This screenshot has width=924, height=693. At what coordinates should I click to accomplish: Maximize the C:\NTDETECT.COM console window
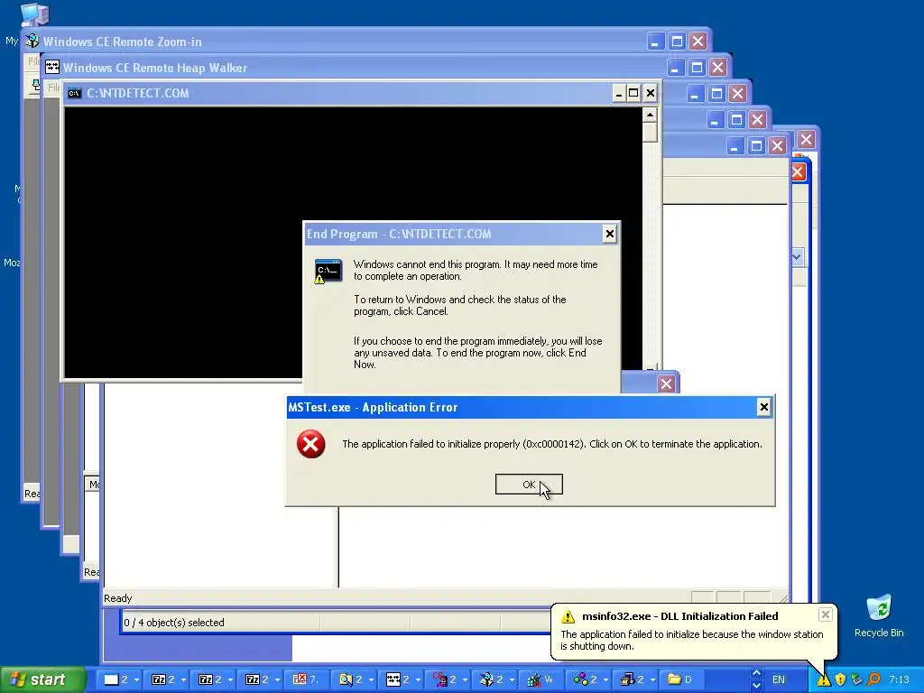[633, 93]
